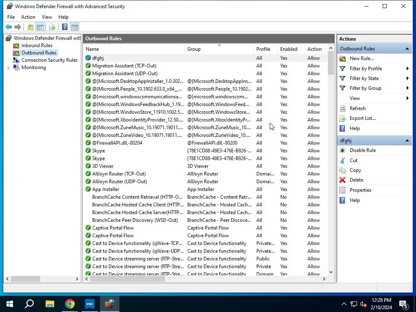
Task: Click the scissors Cut icon
Action: pyautogui.click(x=342, y=160)
